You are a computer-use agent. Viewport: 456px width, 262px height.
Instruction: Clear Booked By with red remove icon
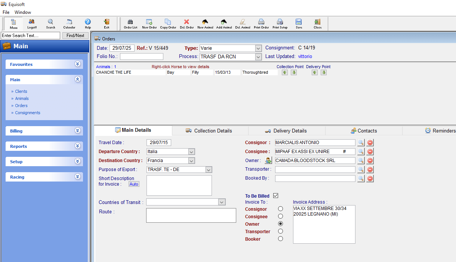[370, 179]
